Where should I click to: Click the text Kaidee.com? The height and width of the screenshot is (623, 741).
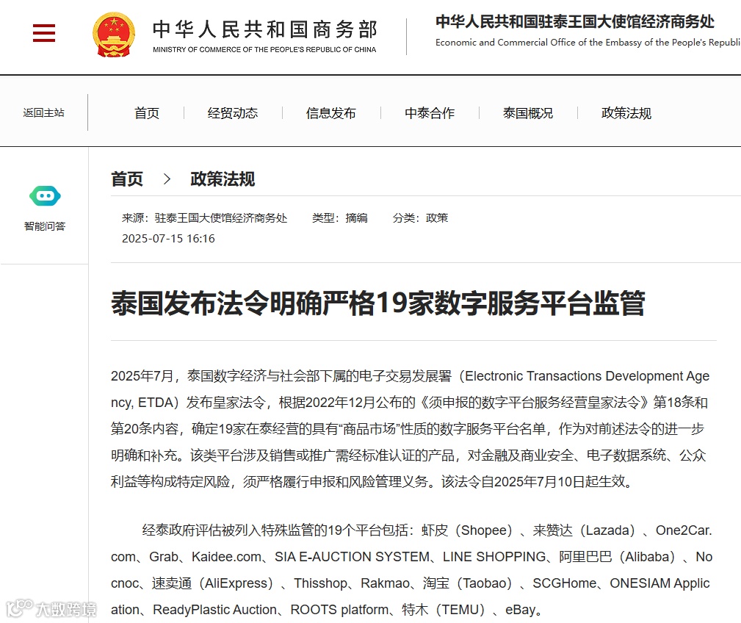click(x=226, y=557)
